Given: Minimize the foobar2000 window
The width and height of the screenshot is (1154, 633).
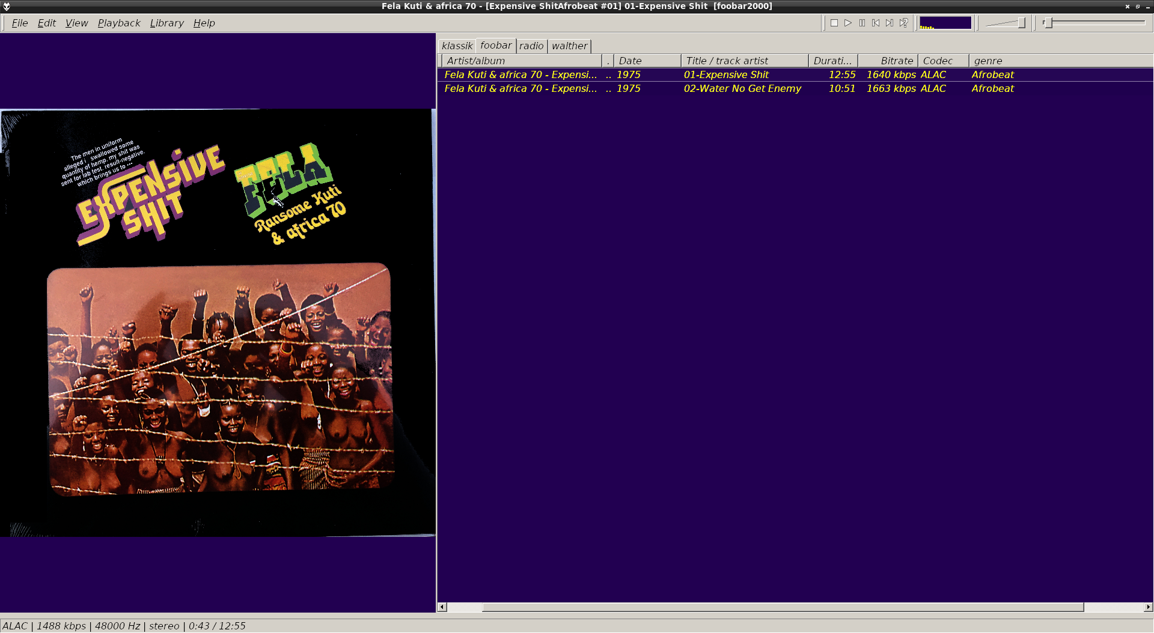Looking at the screenshot, I should [x=1147, y=6].
